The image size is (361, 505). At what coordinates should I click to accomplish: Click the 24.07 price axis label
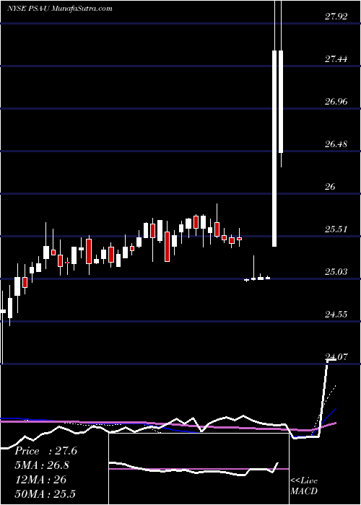point(336,356)
